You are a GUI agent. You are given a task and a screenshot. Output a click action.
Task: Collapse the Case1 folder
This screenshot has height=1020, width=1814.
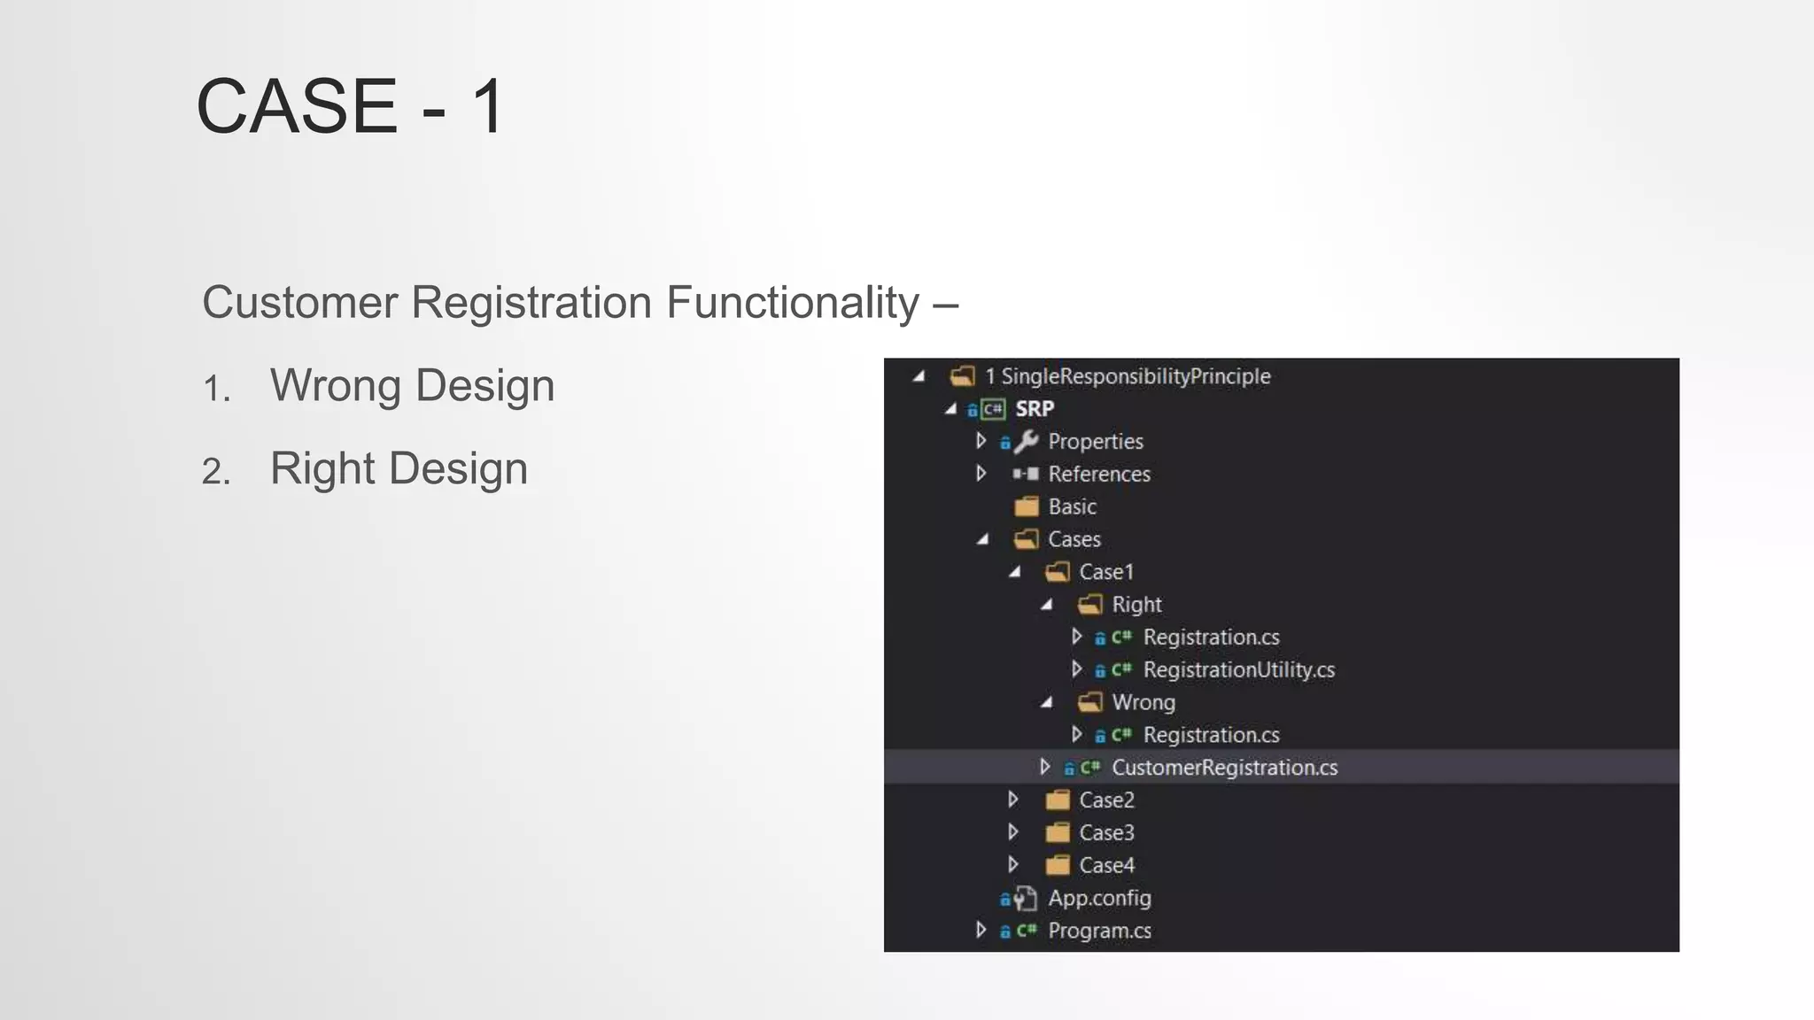tap(1014, 572)
